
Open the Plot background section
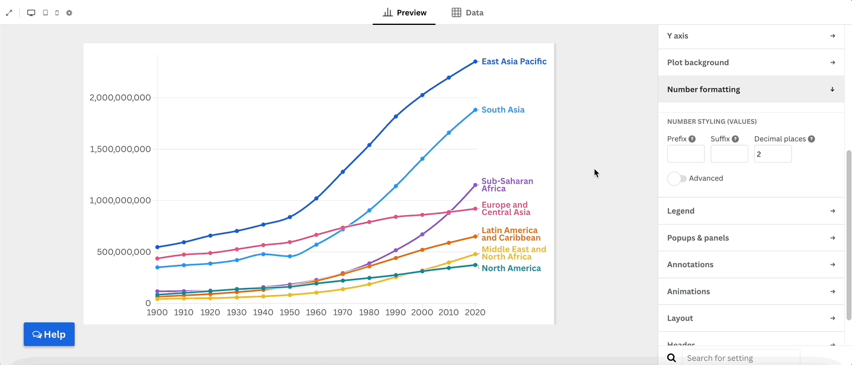[751, 63]
